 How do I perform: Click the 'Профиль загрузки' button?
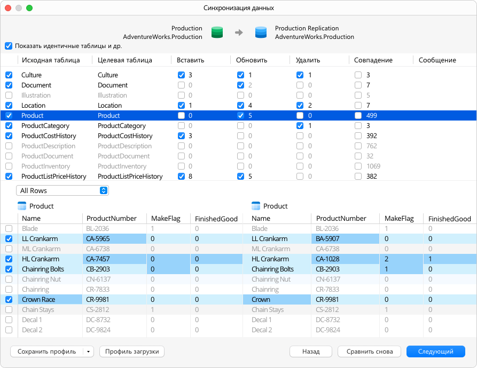tap(132, 351)
